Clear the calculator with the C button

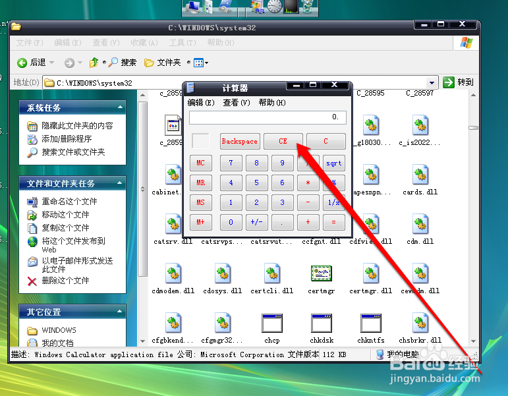[325, 141]
